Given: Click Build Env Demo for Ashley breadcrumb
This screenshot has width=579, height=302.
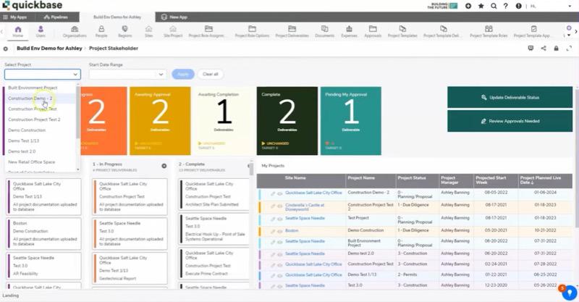Looking at the screenshot, I should 49,49.
